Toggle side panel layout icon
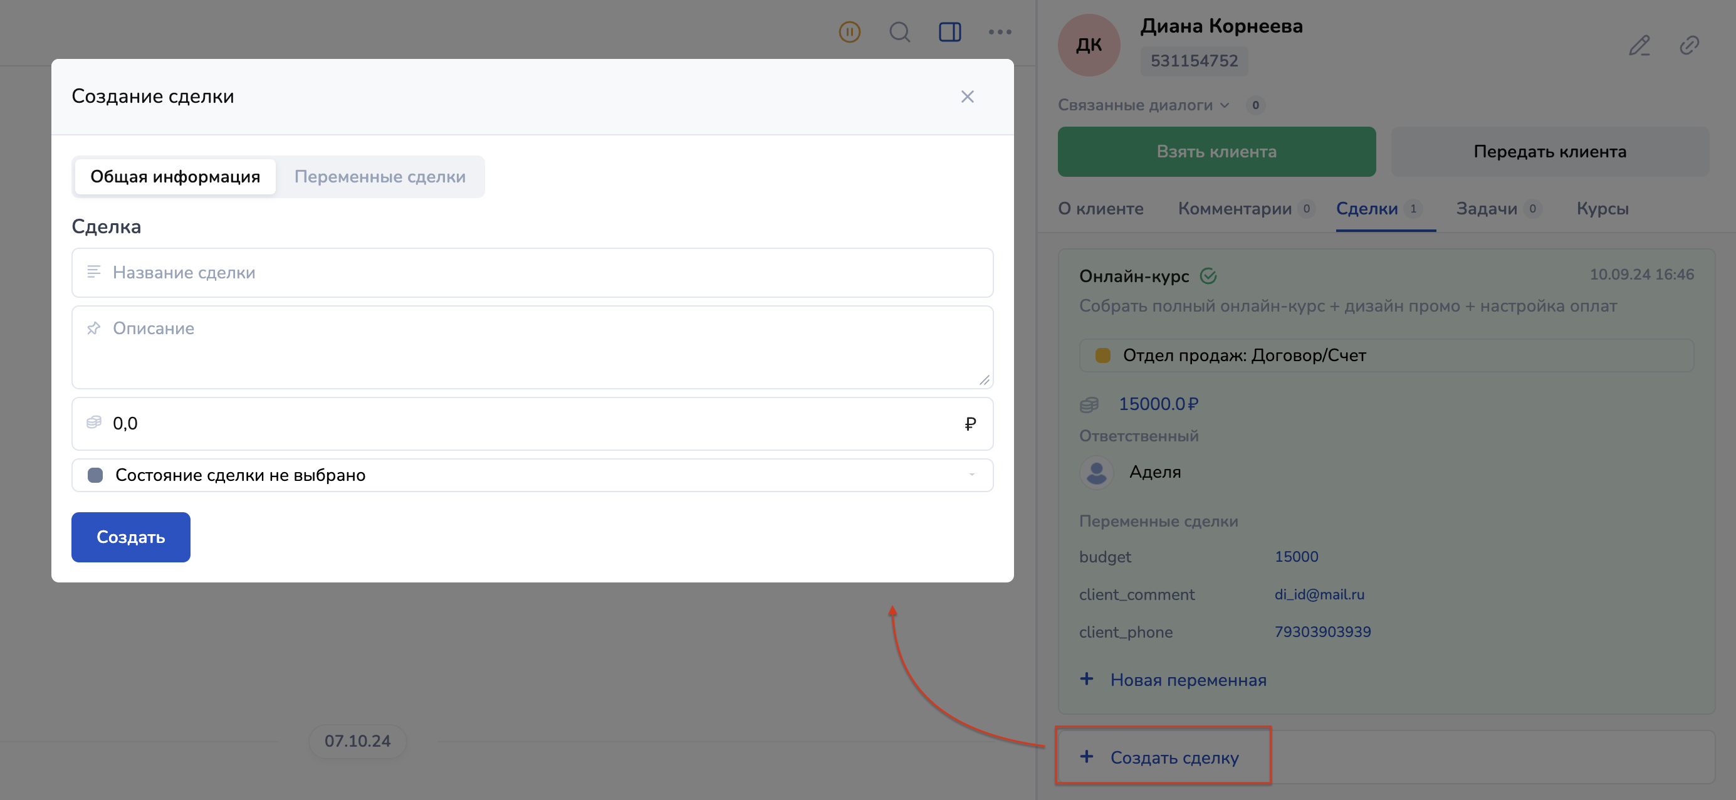The height and width of the screenshot is (800, 1736). (x=949, y=32)
